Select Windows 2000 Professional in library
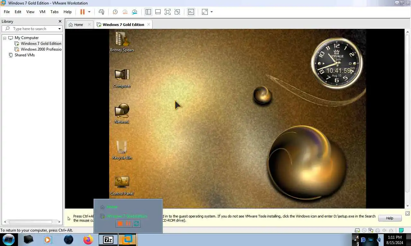The width and height of the screenshot is (411, 246). [x=41, y=49]
